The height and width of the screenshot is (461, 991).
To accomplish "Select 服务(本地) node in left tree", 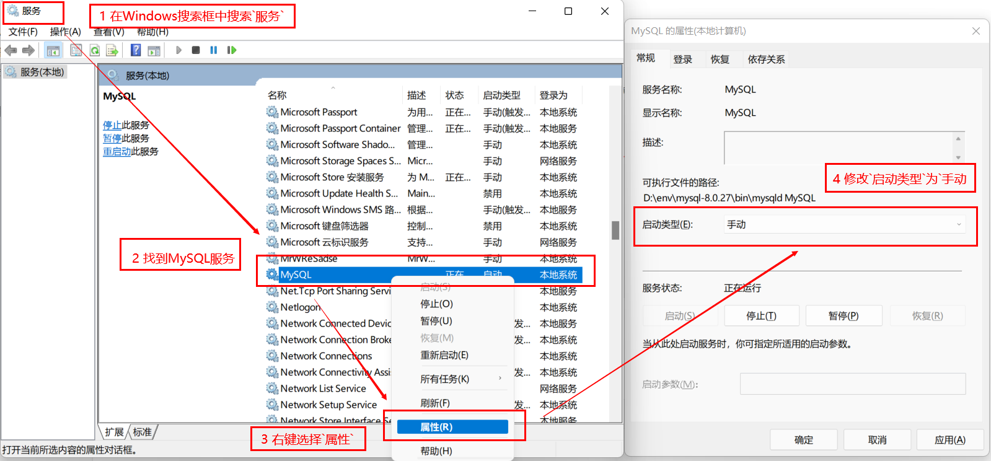I will pos(35,72).
